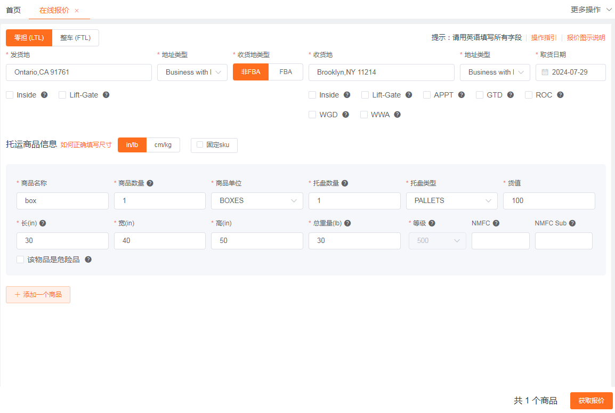Image resolution: width=615 pixels, height=413 pixels.
Task: Switch to 整车 (FTL) tab
Action: click(x=75, y=38)
